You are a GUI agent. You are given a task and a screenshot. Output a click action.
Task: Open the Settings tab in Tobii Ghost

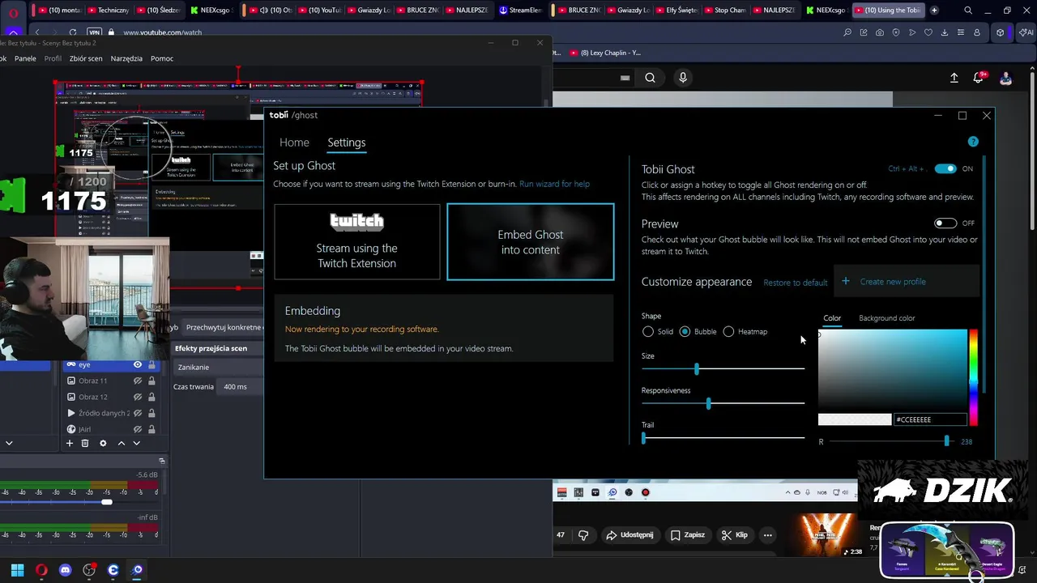[x=346, y=143]
